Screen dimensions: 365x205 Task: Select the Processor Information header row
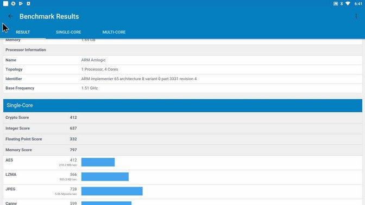(x=182, y=50)
